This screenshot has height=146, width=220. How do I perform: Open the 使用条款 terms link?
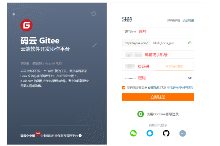[154, 88]
